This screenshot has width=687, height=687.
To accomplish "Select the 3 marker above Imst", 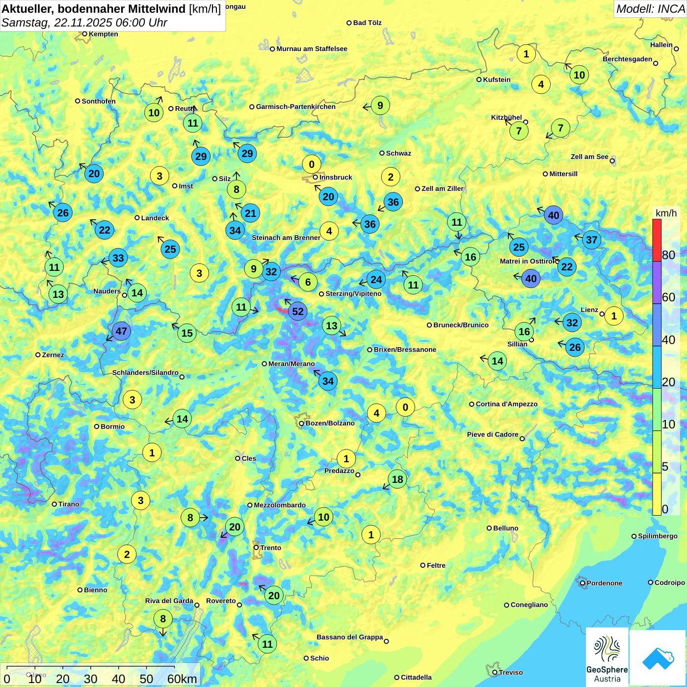I will pos(159,176).
